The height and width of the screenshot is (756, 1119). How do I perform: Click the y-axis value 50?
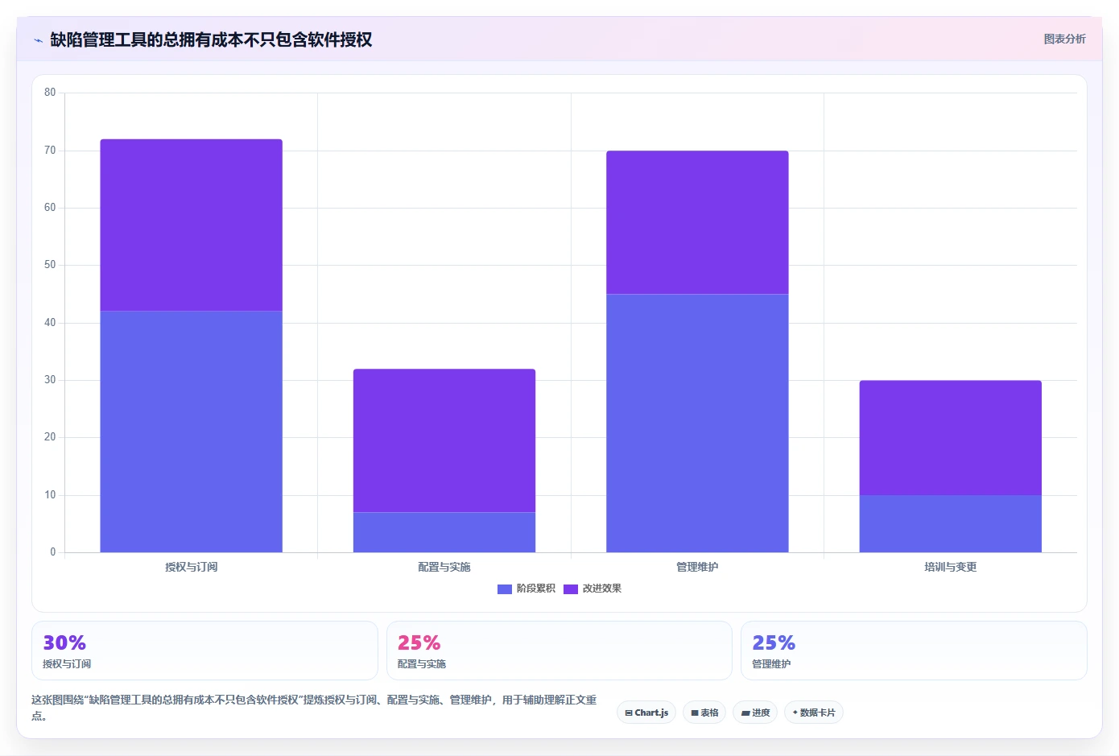(50, 265)
